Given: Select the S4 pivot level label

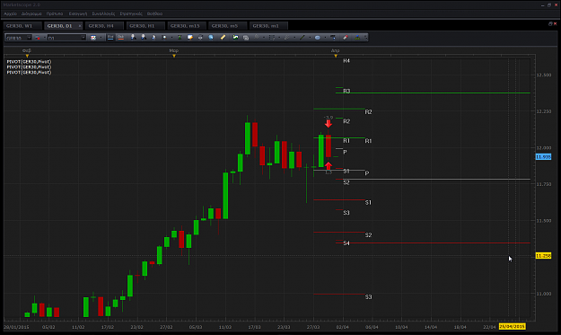Looking at the screenshot, I should point(346,243).
